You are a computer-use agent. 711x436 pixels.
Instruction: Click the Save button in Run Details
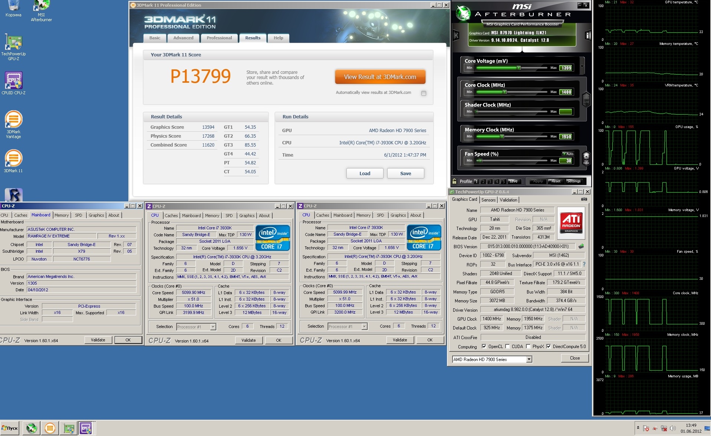[405, 173]
